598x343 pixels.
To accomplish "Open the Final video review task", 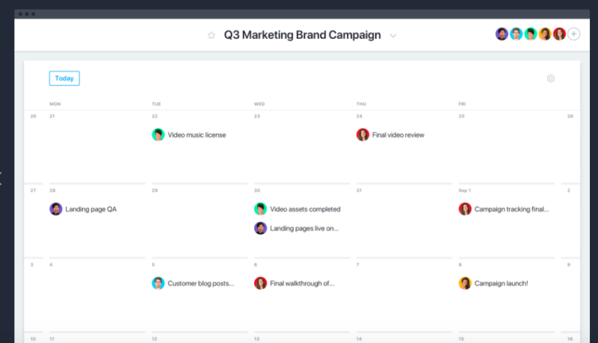I will (398, 135).
